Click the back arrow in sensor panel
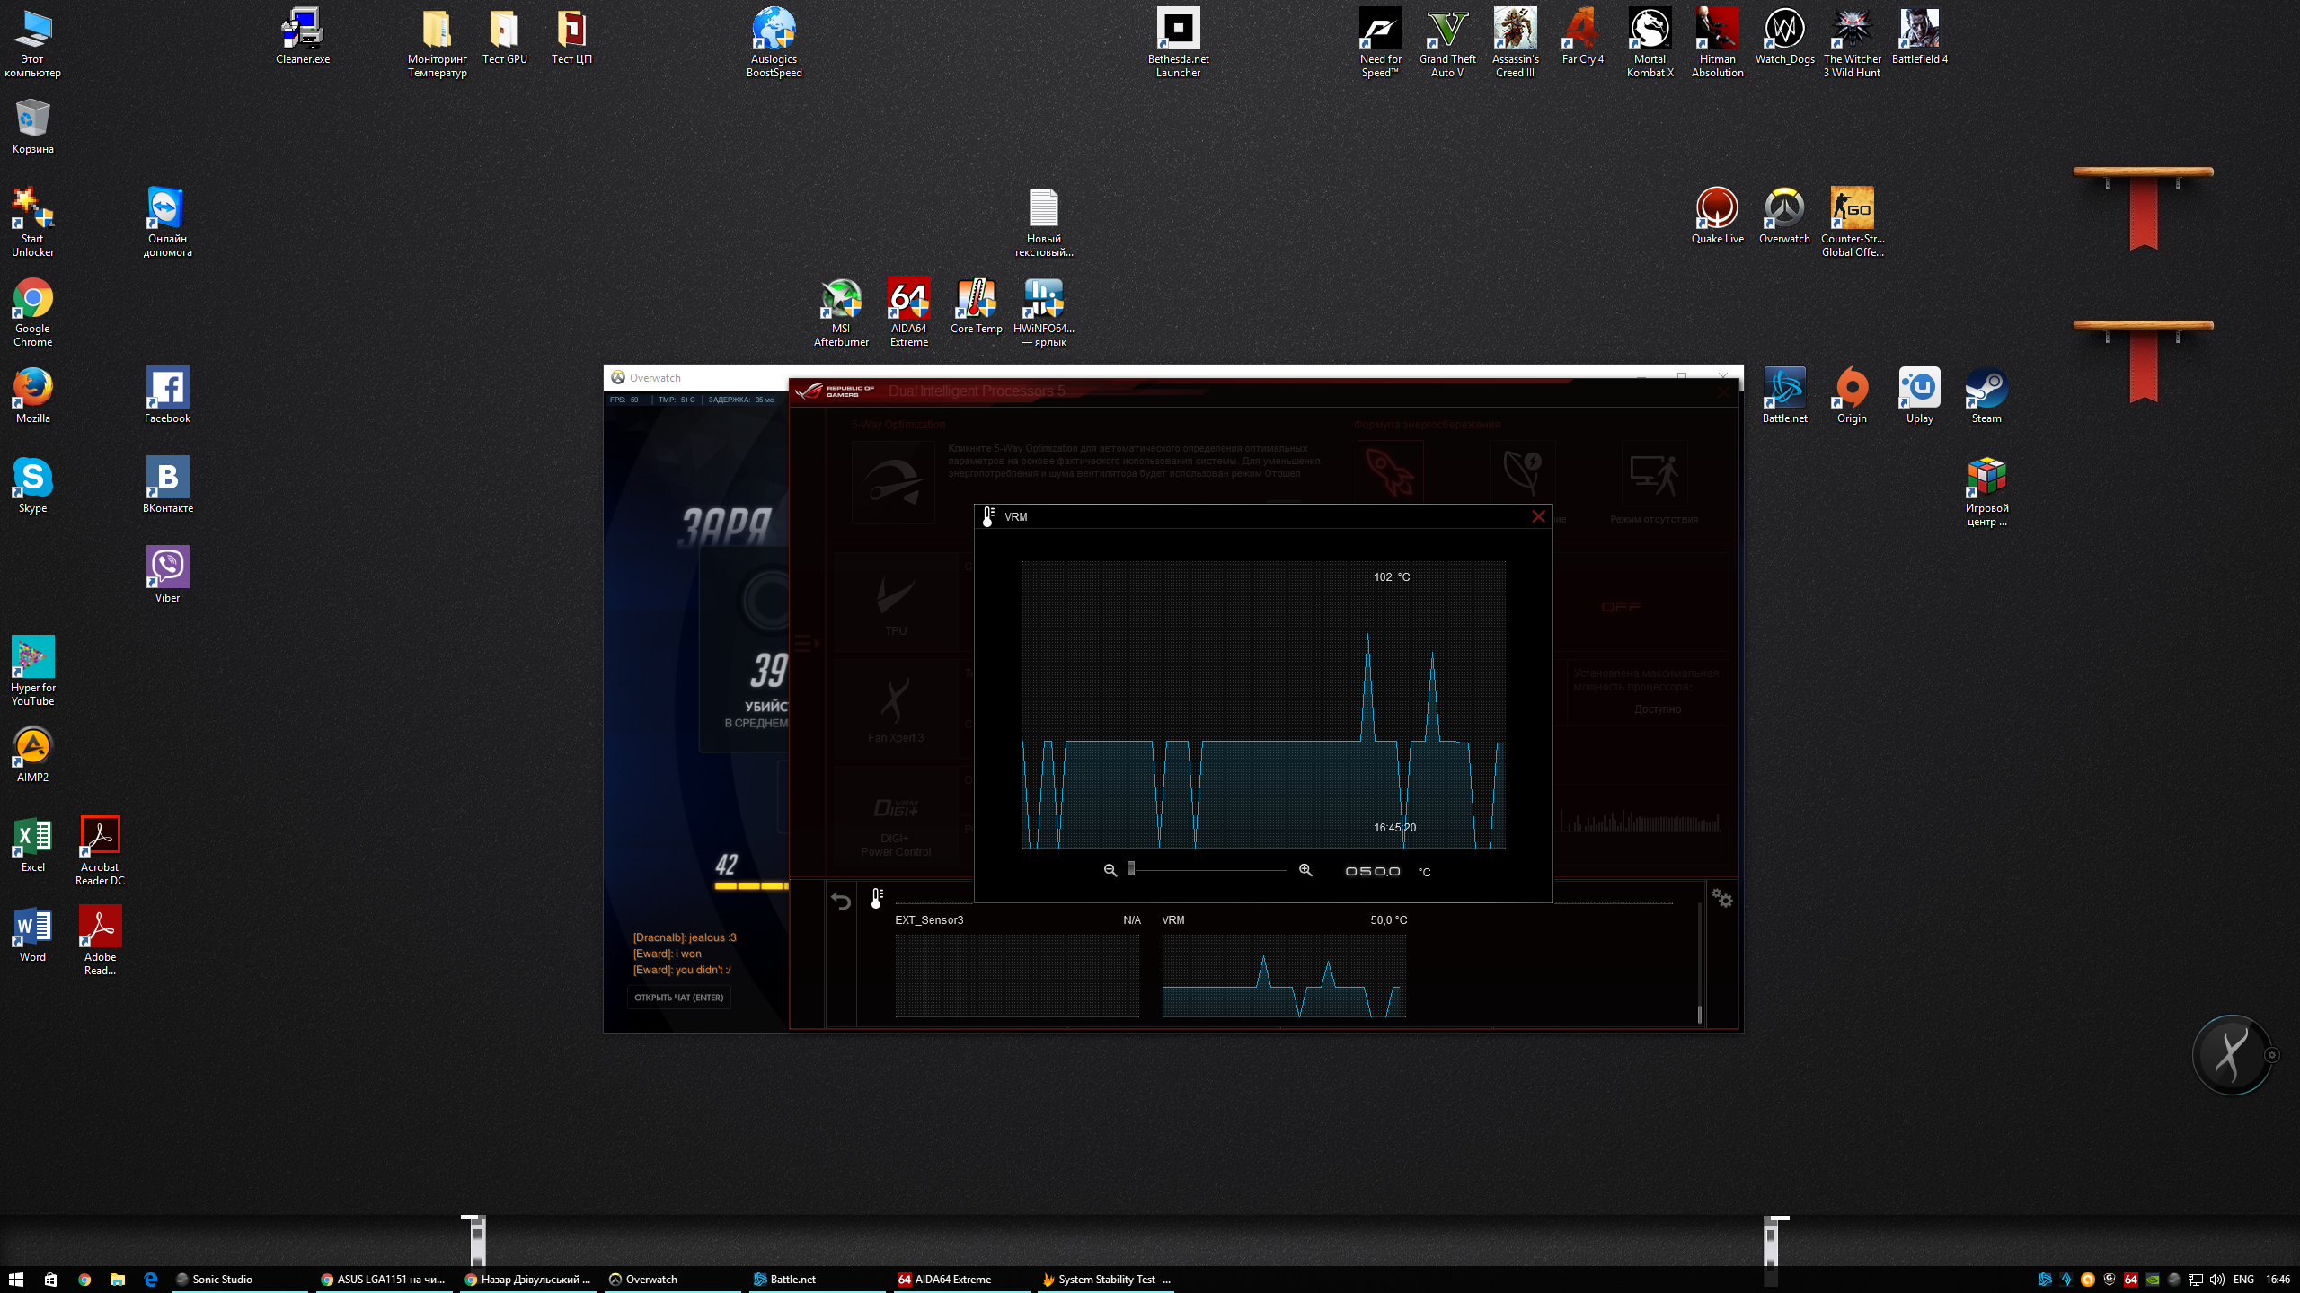Screen dimensions: 2300x1293 (x=841, y=901)
